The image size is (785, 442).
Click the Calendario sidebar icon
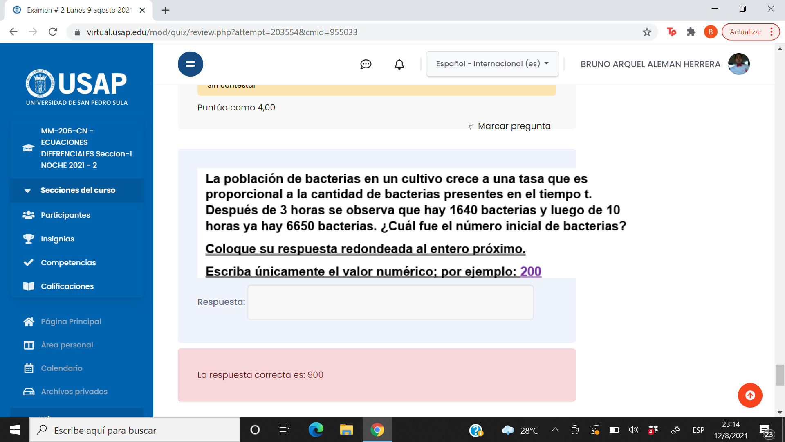28,368
